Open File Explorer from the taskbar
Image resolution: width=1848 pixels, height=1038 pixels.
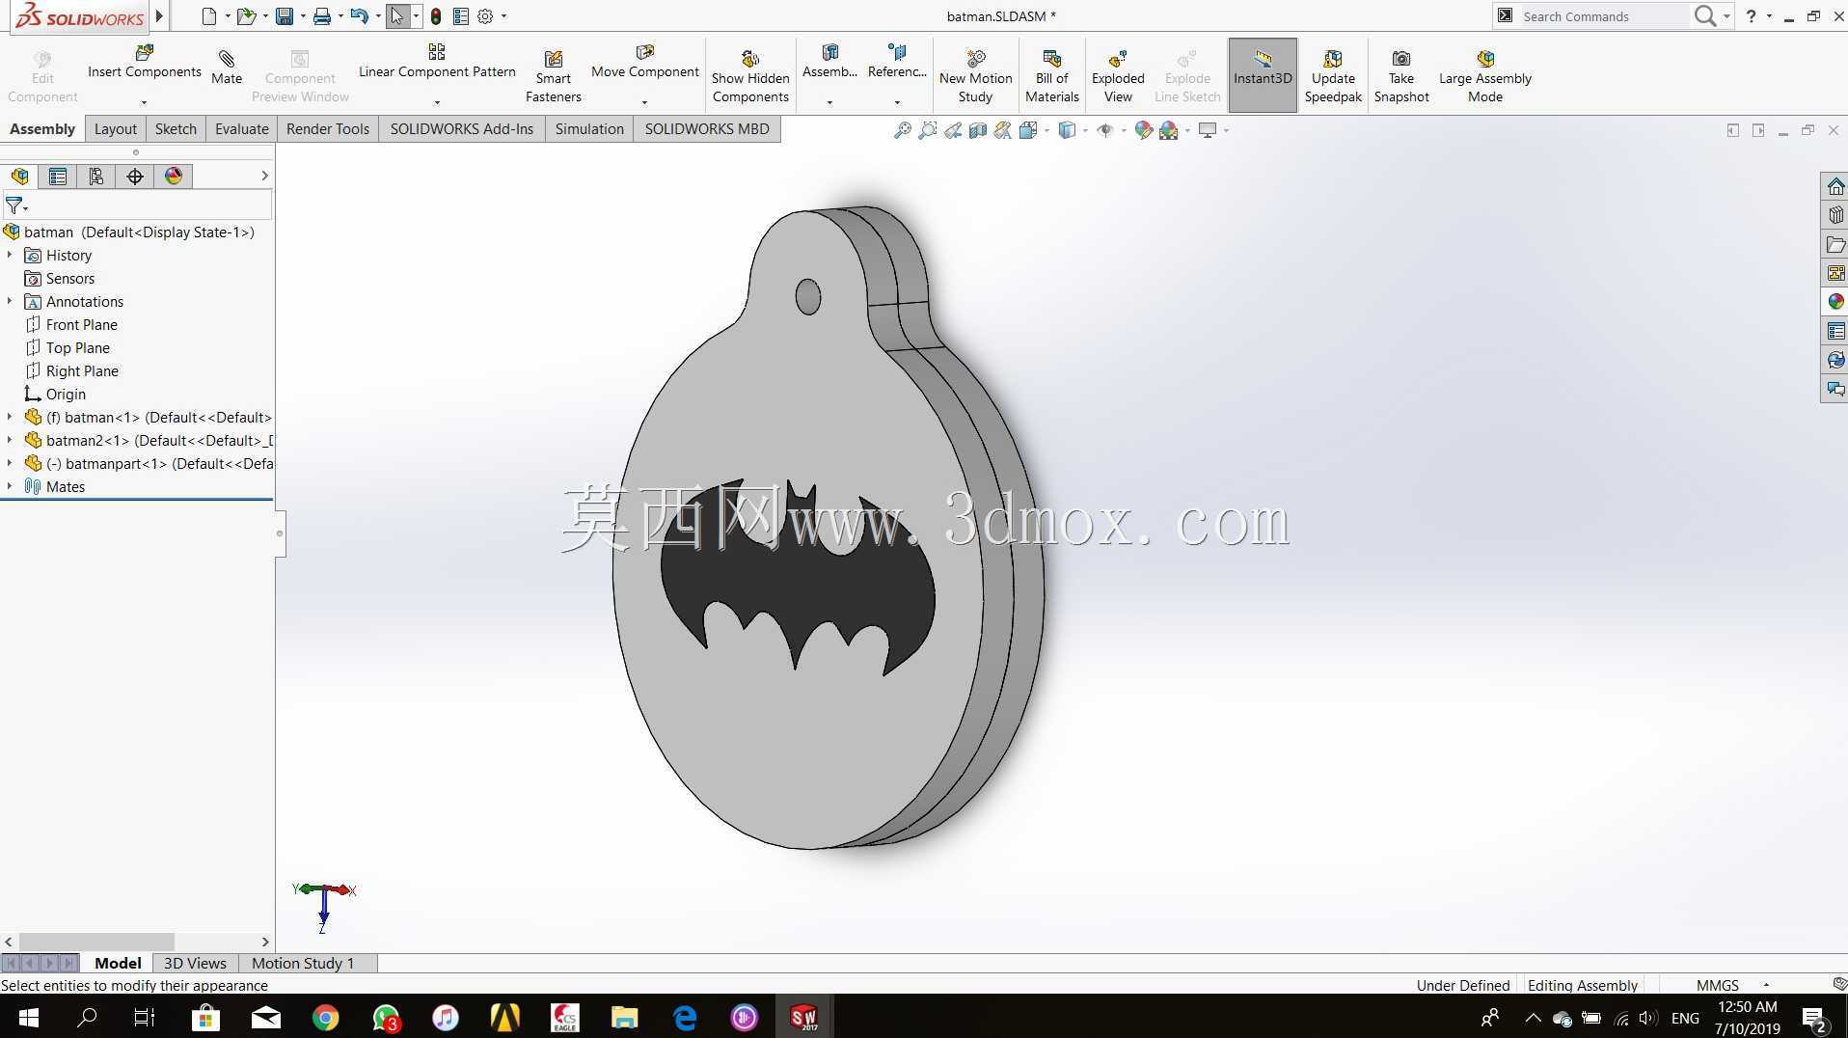click(624, 1018)
